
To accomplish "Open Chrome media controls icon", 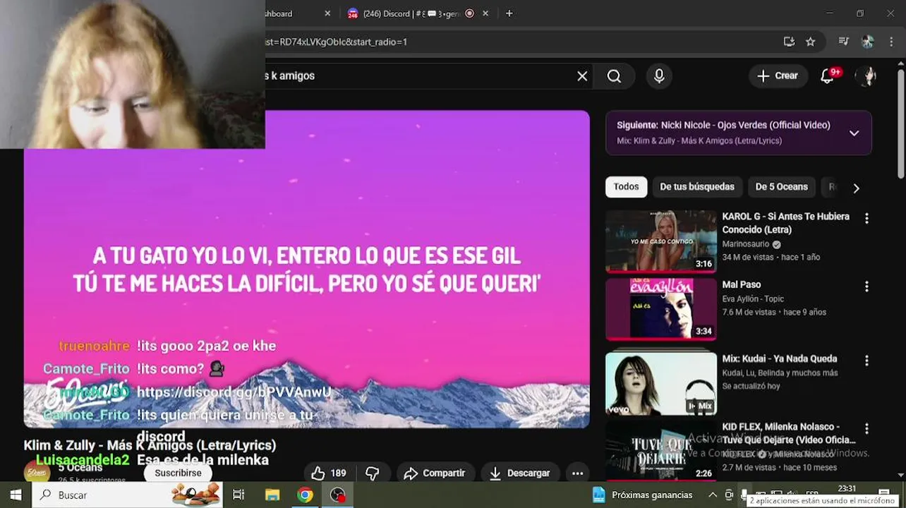I will pyautogui.click(x=843, y=42).
